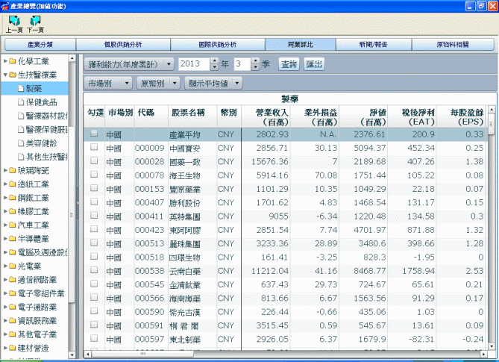Click the 光電業 folder icon
The width and height of the screenshot is (499, 362).
12,266
